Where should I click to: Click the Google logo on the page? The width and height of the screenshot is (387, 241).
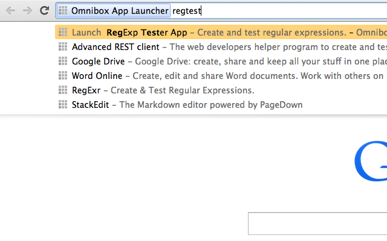point(371,161)
